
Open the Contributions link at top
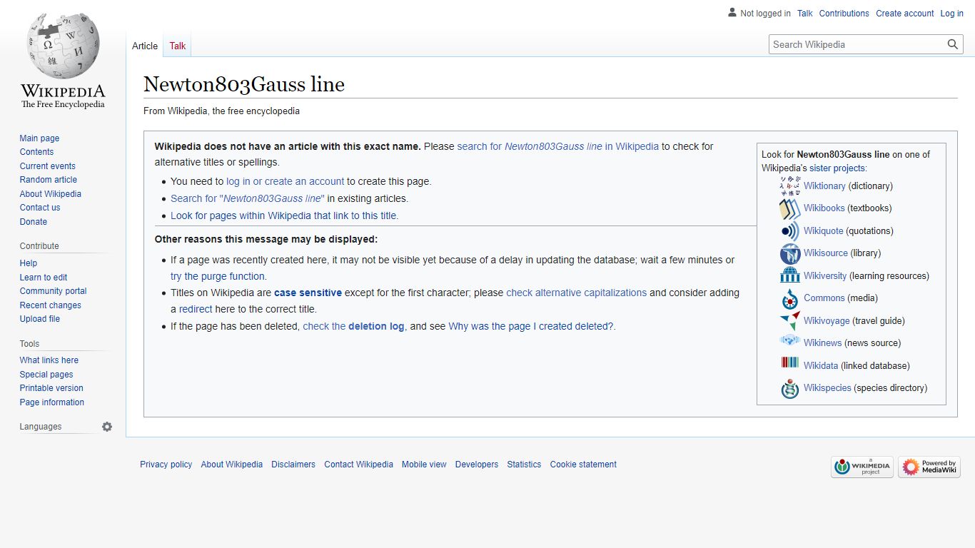click(844, 14)
